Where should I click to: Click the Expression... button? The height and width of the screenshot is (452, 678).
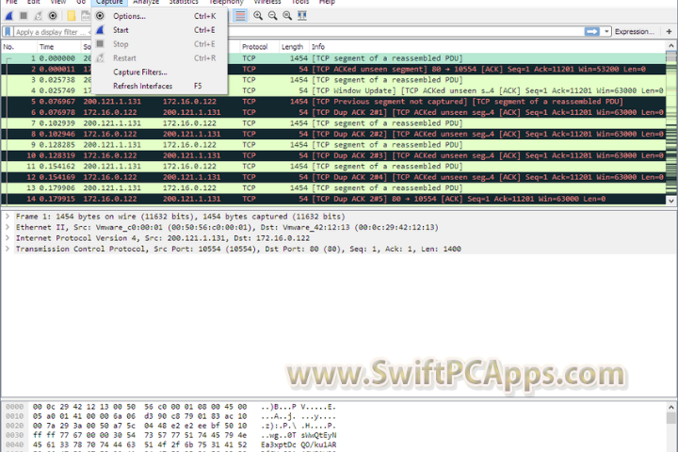coord(634,32)
